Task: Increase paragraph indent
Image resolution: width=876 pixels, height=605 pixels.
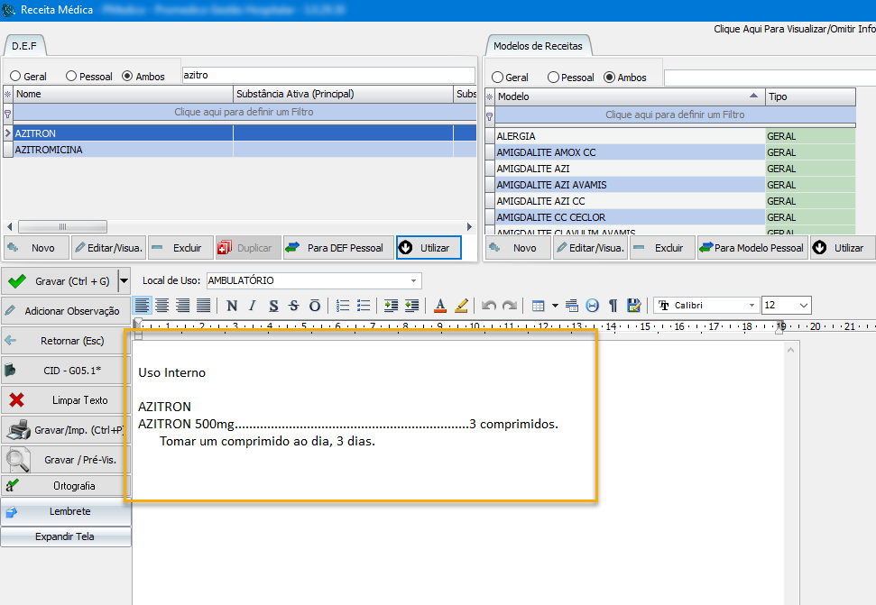Action: tap(391, 306)
